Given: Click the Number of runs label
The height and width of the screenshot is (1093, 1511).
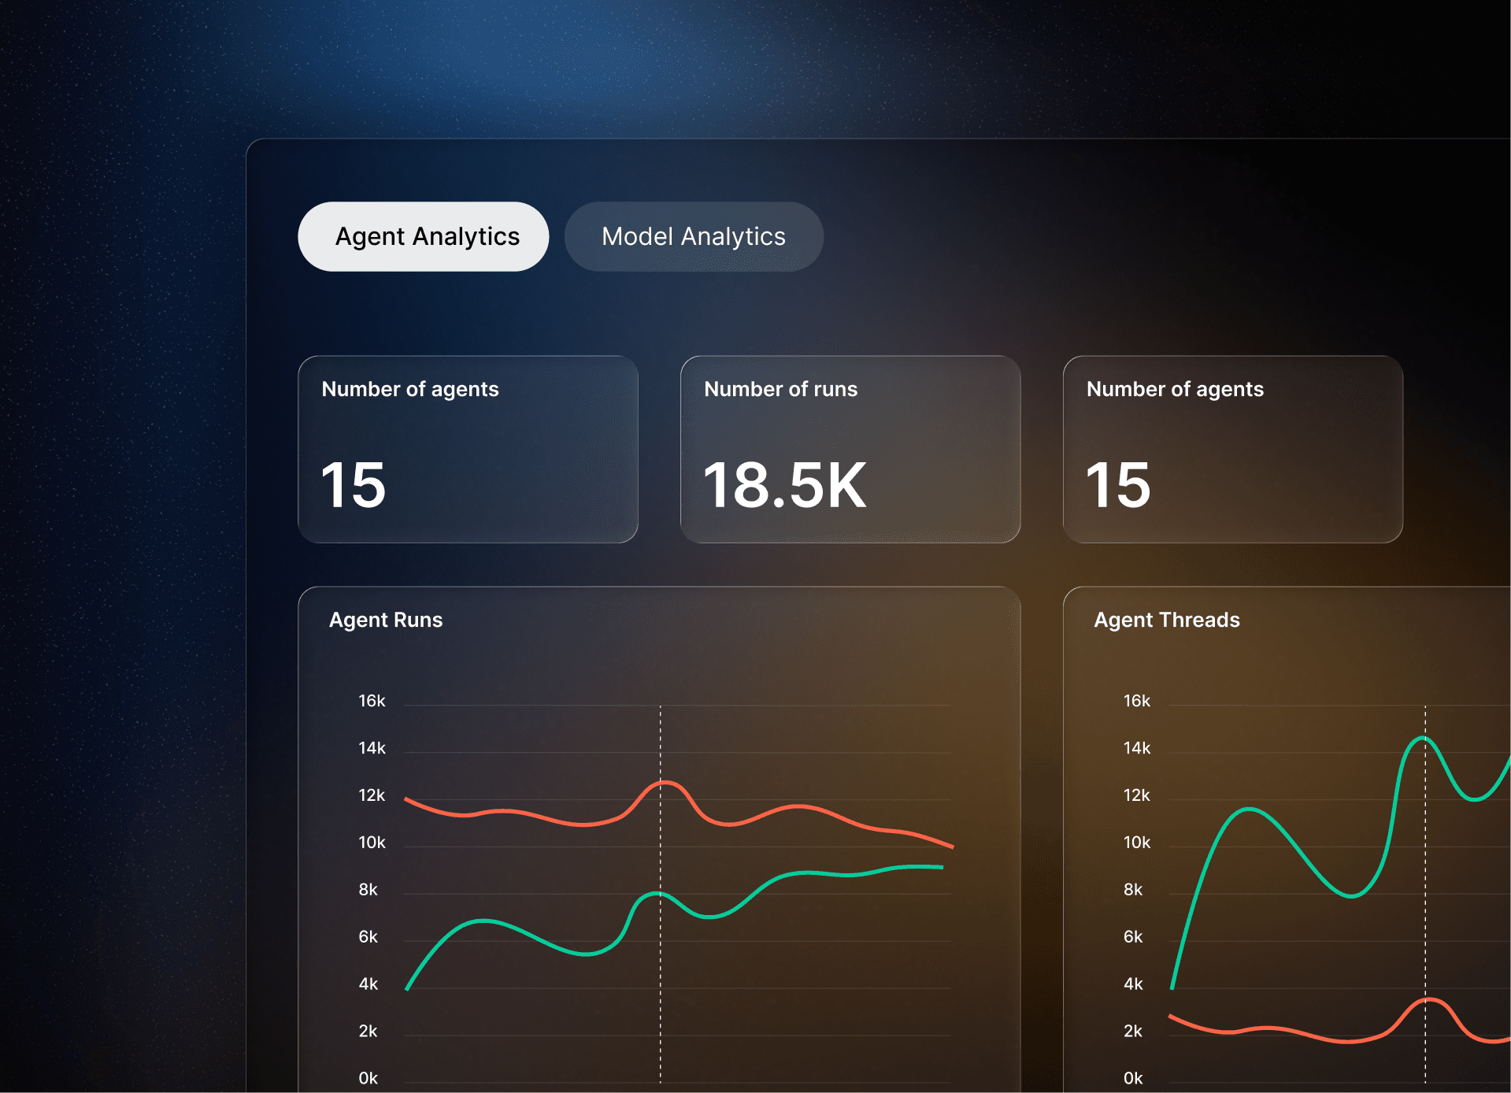Looking at the screenshot, I should (x=780, y=389).
